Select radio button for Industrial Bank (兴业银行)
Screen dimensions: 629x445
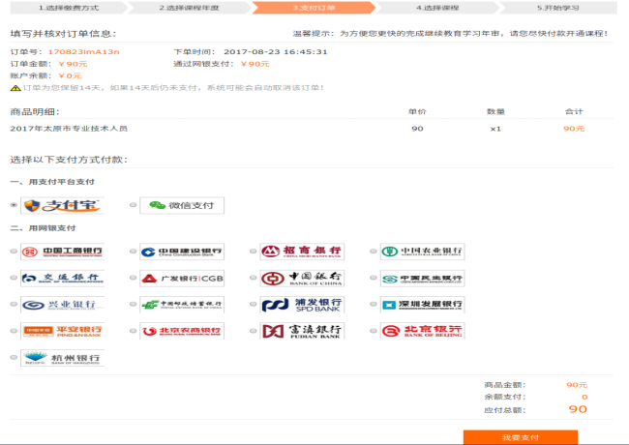[13, 305]
